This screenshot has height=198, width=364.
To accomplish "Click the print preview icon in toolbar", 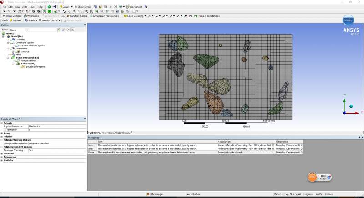I will click(x=122, y=11).
